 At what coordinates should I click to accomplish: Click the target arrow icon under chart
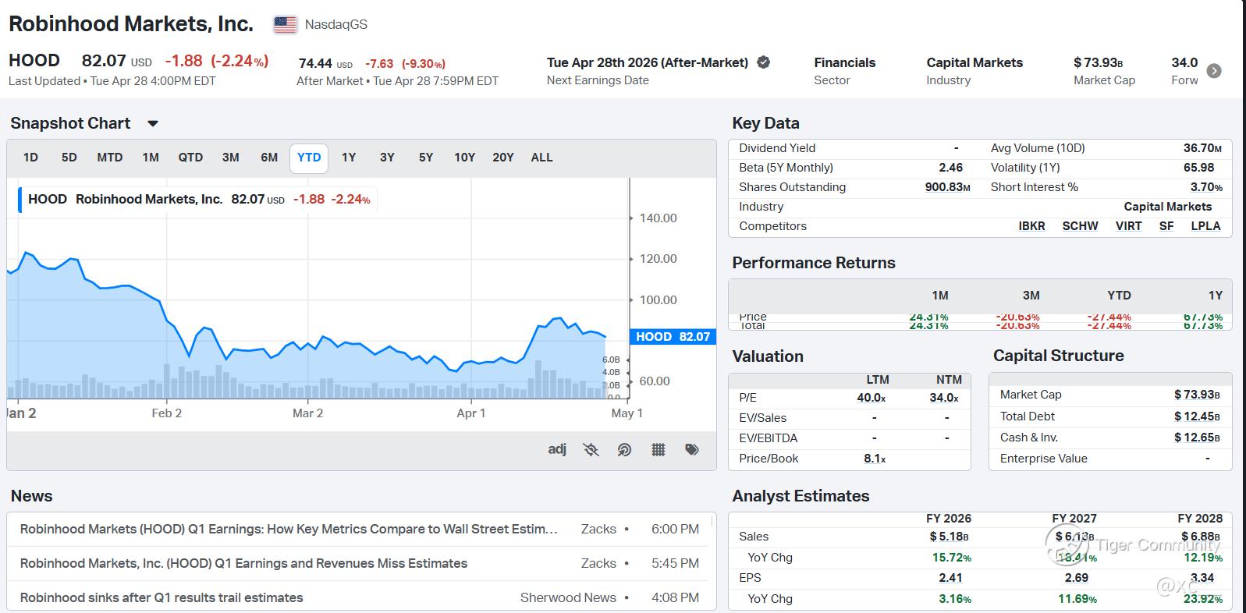coord(624,449)
